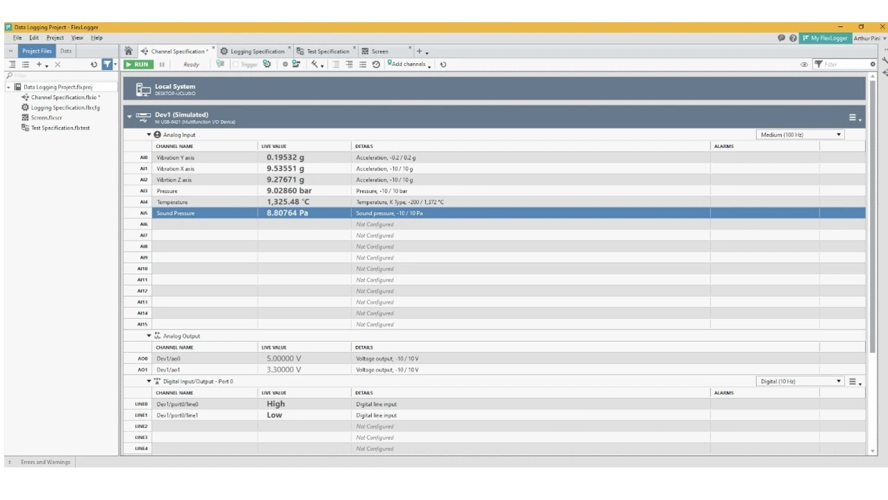The image size is (888, 500).
Task: Toggle the eye visibility icon near filter
Action: 804,64
